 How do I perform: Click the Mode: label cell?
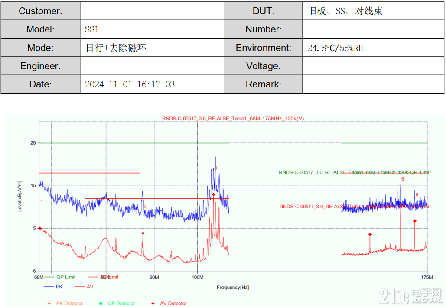pos(40,48)
